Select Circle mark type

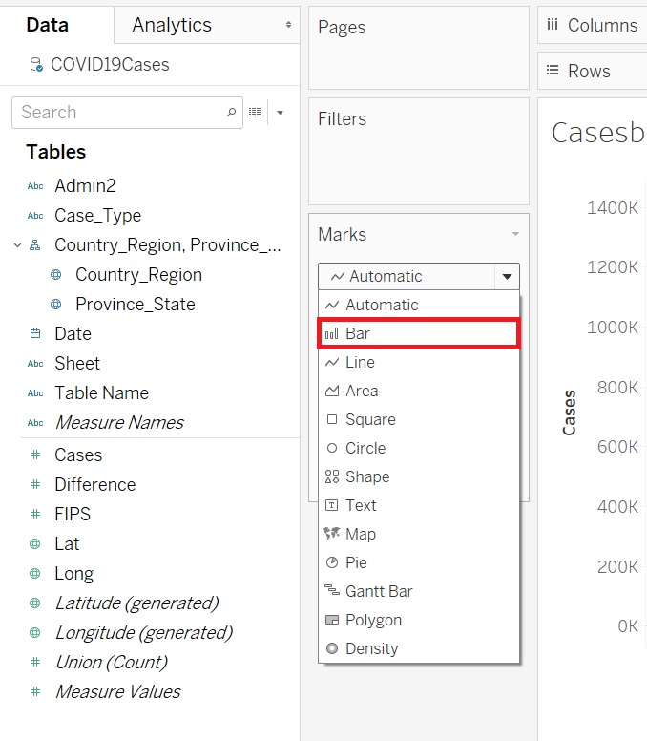pyautogui.click(x=419, y=448)
